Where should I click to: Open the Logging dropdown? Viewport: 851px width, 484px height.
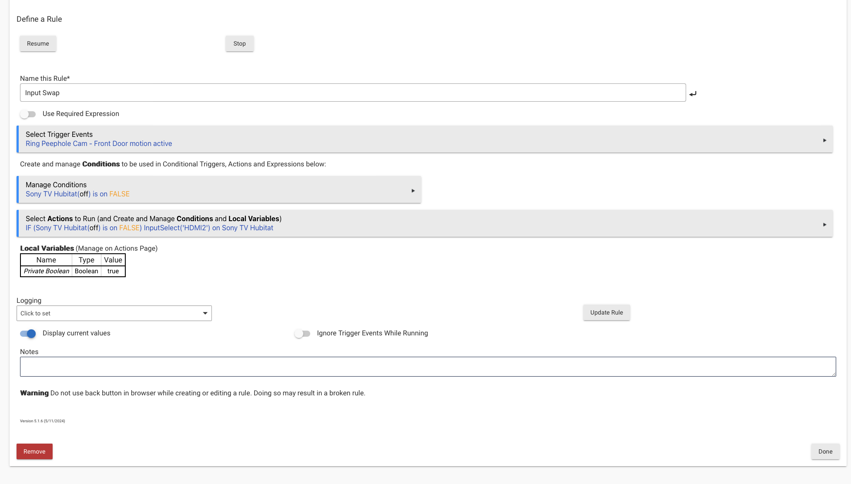(114, 313)
